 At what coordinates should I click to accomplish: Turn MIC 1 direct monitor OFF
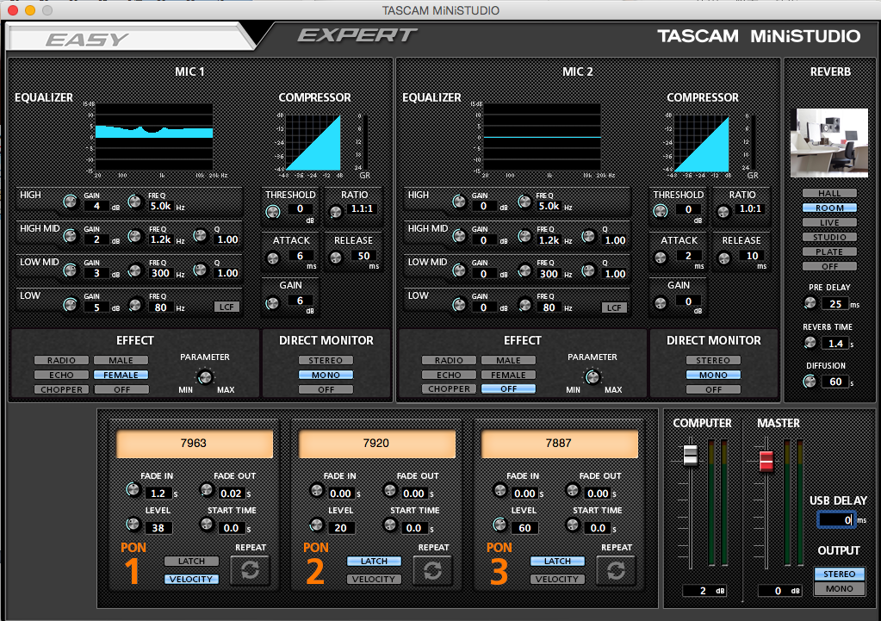326,389
